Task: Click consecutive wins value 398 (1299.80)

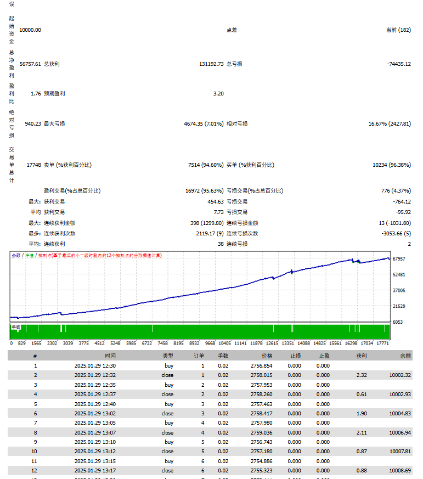Action: coord(207,223)
